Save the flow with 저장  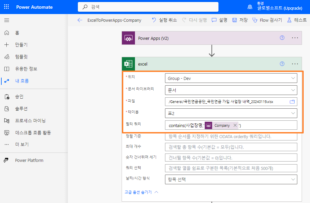tap(240, 20)
